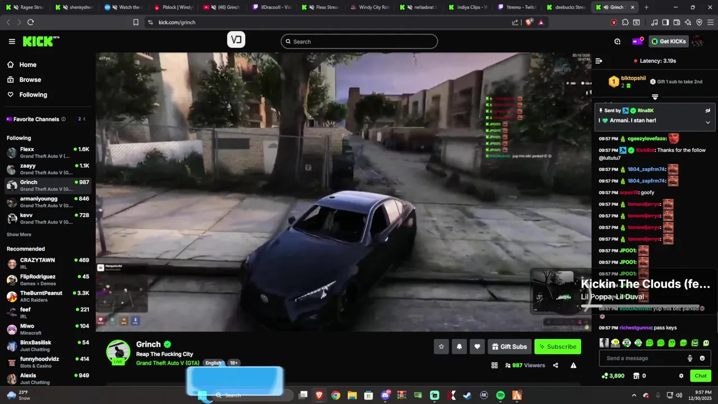Viewport: 718px width, 404px height.
Task: Open the Grand Theft Auto V category link
Action: 168,363
